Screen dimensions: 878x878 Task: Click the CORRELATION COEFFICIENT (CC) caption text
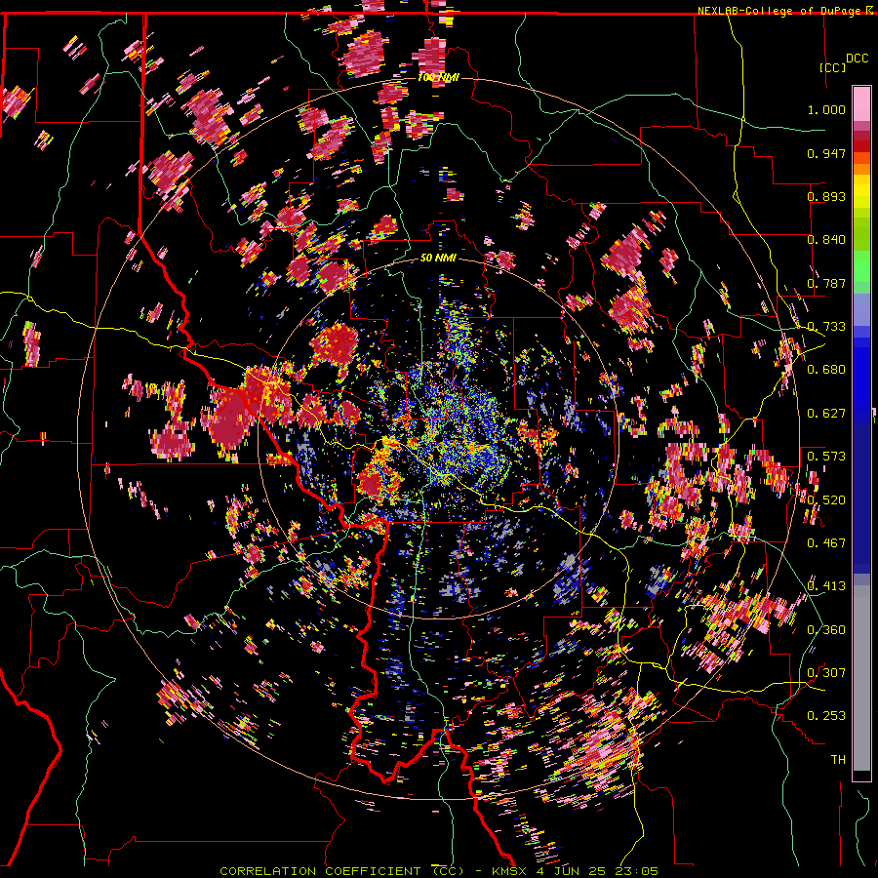(342, 871)
